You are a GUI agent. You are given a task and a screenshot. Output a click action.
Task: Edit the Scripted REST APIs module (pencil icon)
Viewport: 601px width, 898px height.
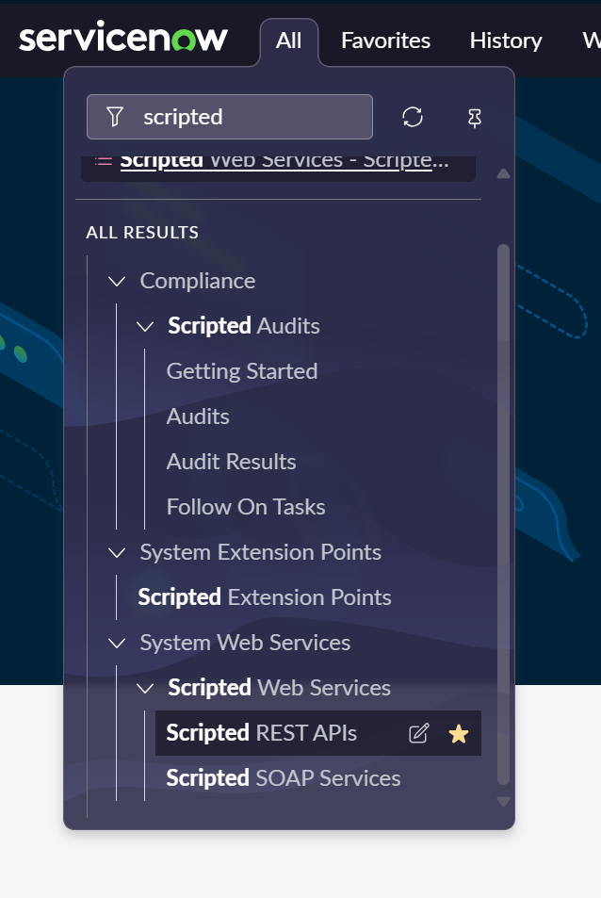pyautogui.click(x=418, y=733)
